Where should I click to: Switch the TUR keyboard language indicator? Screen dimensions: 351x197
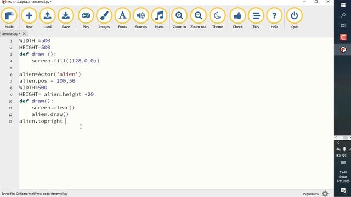[x=343, y=163]
